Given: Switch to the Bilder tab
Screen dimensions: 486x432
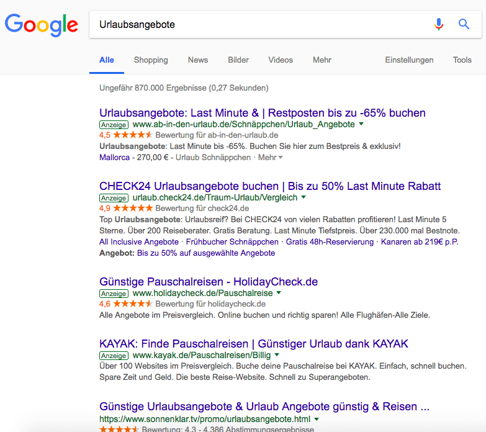Looking at the screenshot, I should tap(238, 60).
